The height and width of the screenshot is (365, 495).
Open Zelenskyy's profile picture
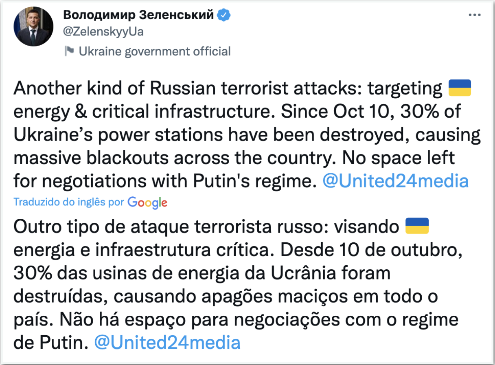[x=34, y=26]
